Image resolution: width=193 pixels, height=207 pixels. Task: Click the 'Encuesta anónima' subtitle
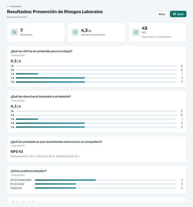click(x=17, y=17)
